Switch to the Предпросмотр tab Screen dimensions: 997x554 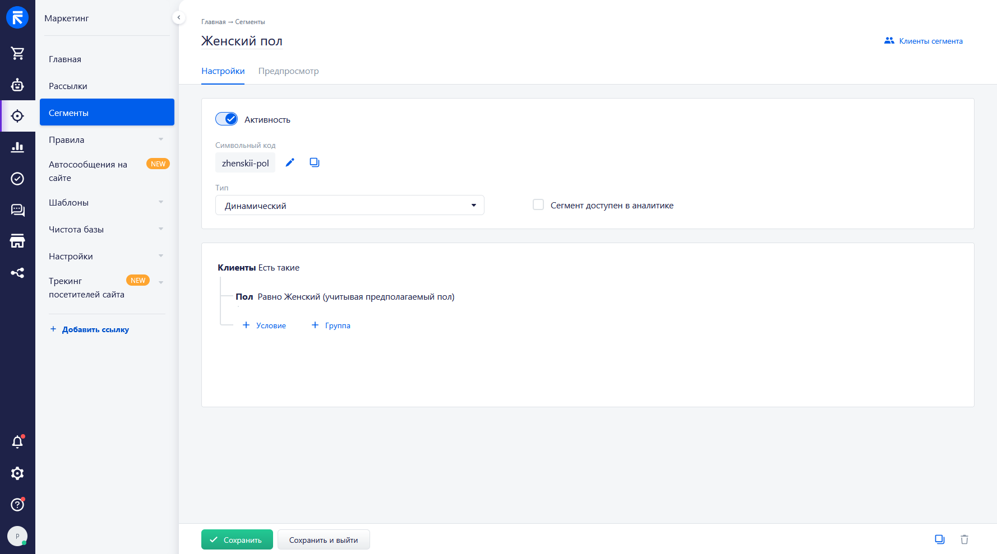coord(288,71)
